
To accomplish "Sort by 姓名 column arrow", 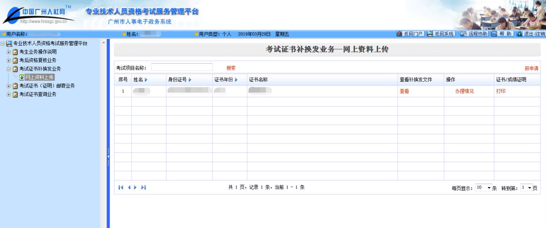I will click(x=146, y=80).
